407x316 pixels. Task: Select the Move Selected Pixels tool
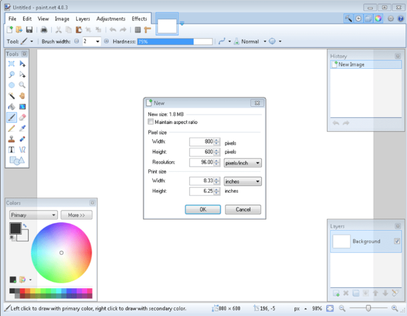coord(22,64)
